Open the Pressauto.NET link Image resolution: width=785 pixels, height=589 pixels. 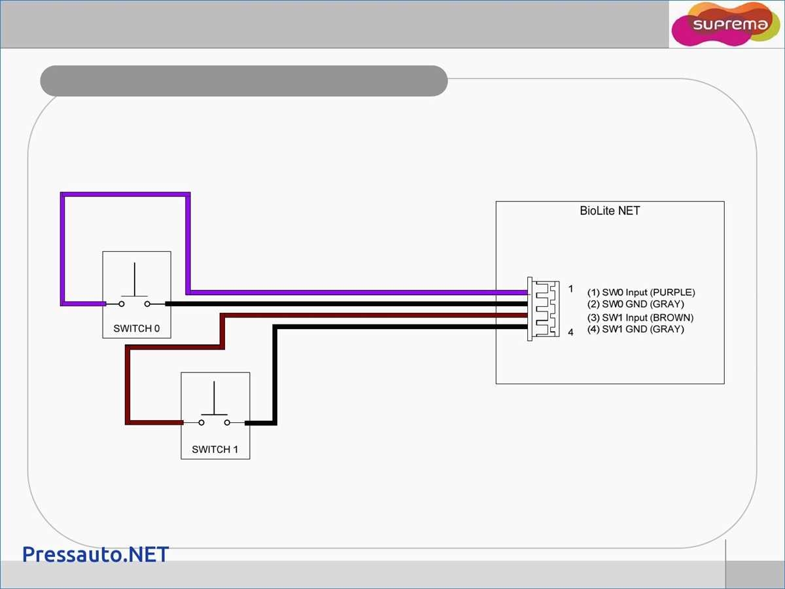click(x=96, y=554)
